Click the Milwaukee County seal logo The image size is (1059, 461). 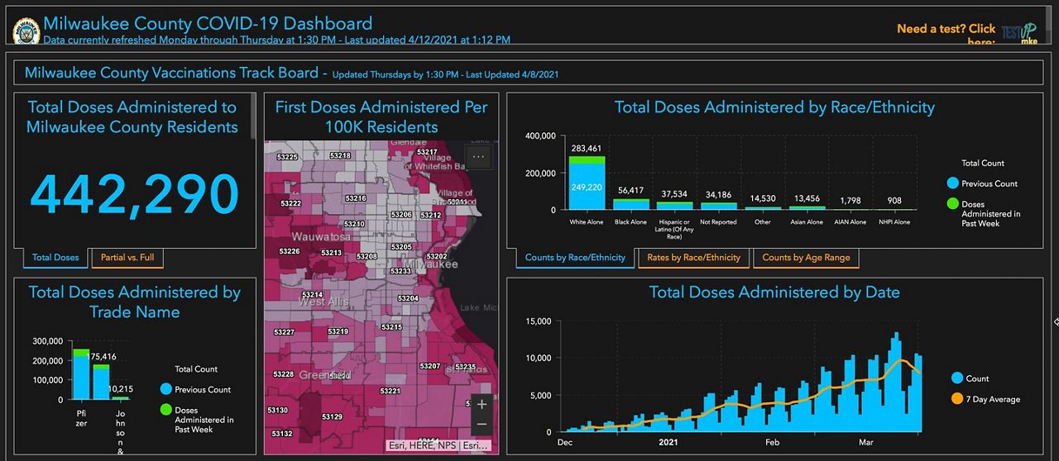(x=26, y=31)
